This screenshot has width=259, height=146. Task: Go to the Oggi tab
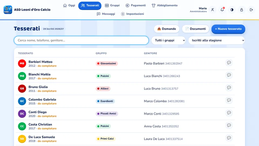click(69, 5)
